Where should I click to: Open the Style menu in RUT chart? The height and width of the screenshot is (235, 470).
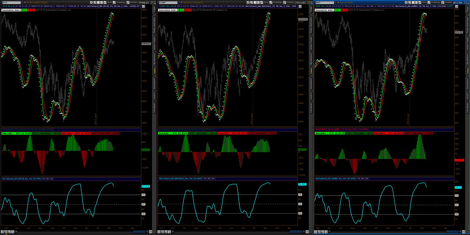423,2
